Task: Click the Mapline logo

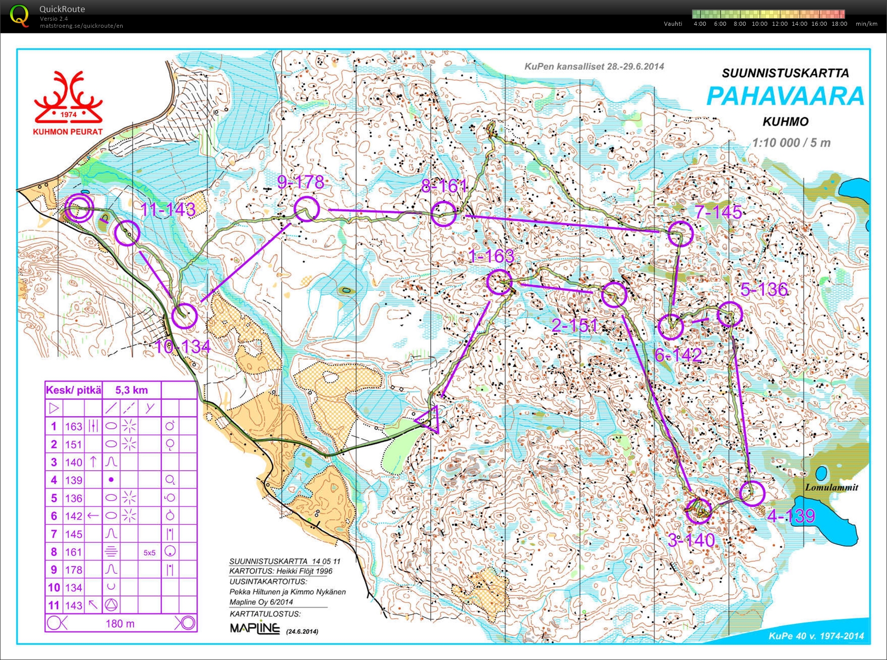Action: point(255,628)
